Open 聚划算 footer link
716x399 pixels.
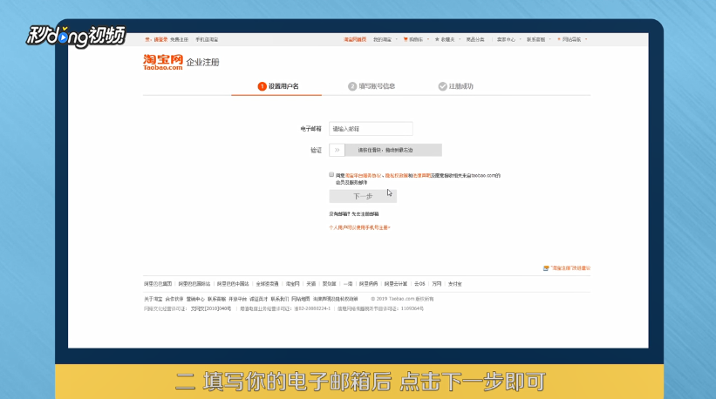click(x=330, y=284)
